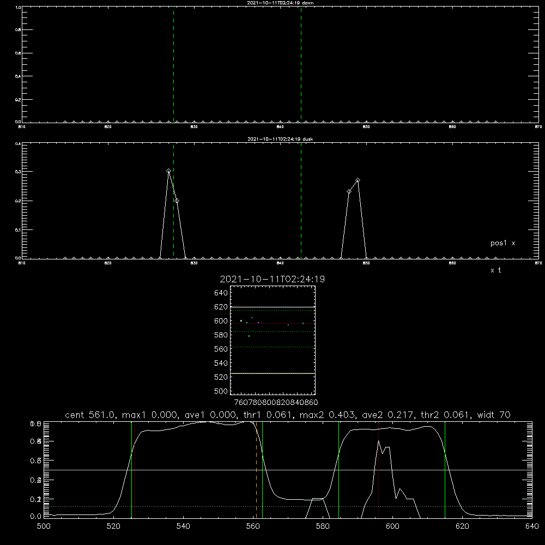Click the solid green vertical line near 615
The height and width of the screenshot is (545, 545).
pyautogui.click(x=445, y=470)
